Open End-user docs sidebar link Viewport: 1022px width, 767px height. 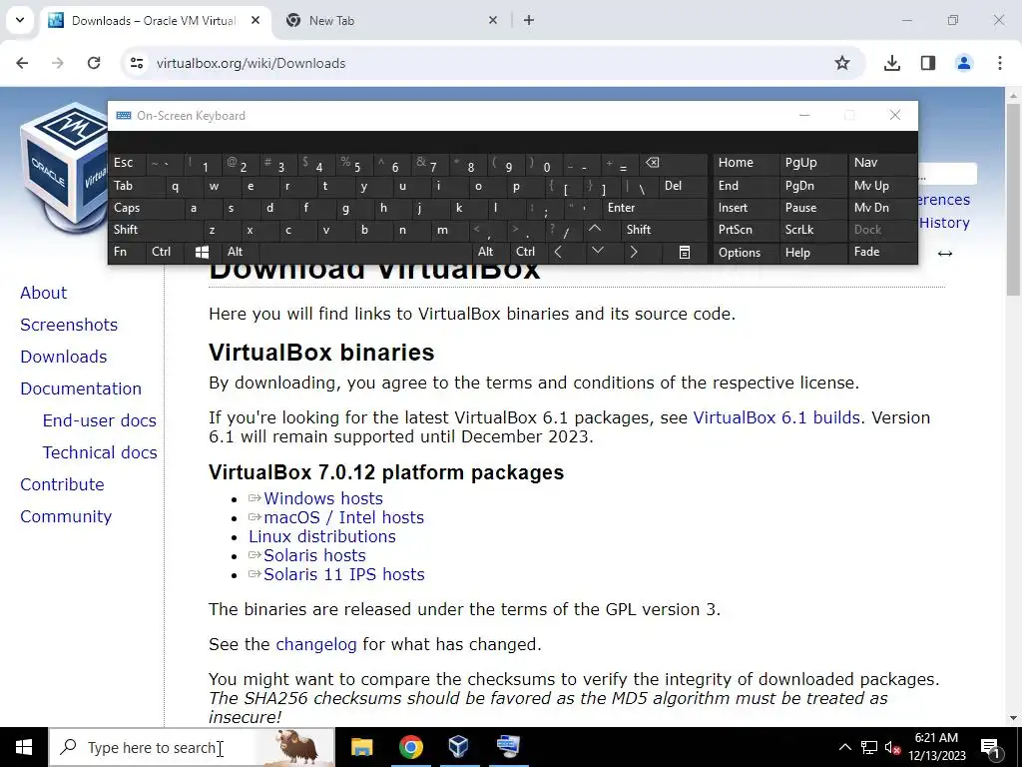pyautogui.click(x=99, y=420)
